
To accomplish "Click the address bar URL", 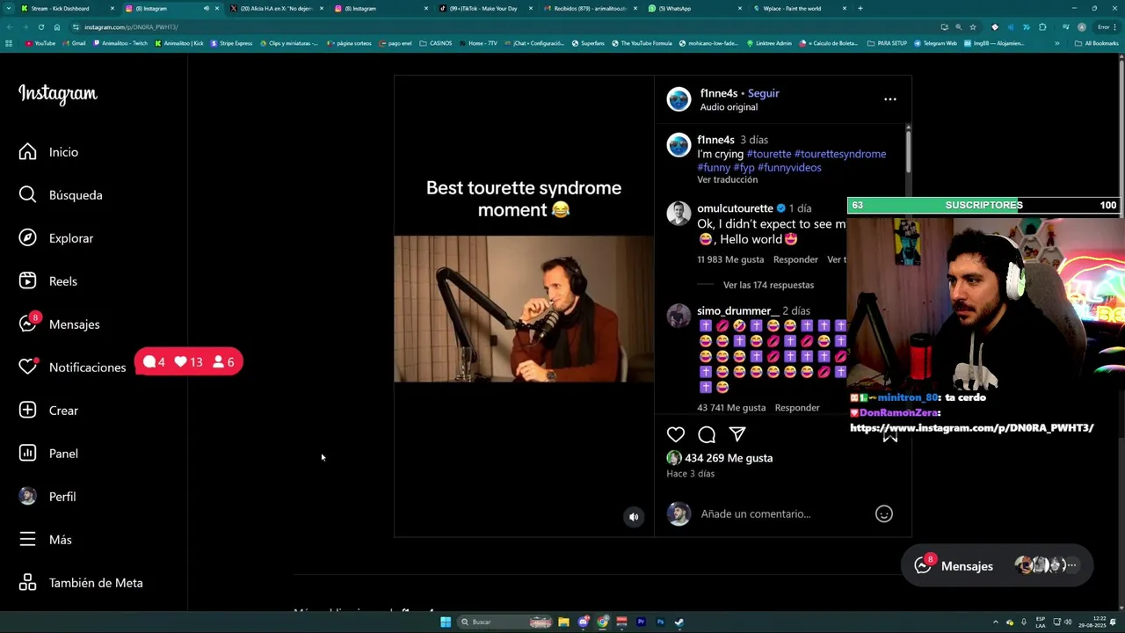I will (x=132, y=27).
